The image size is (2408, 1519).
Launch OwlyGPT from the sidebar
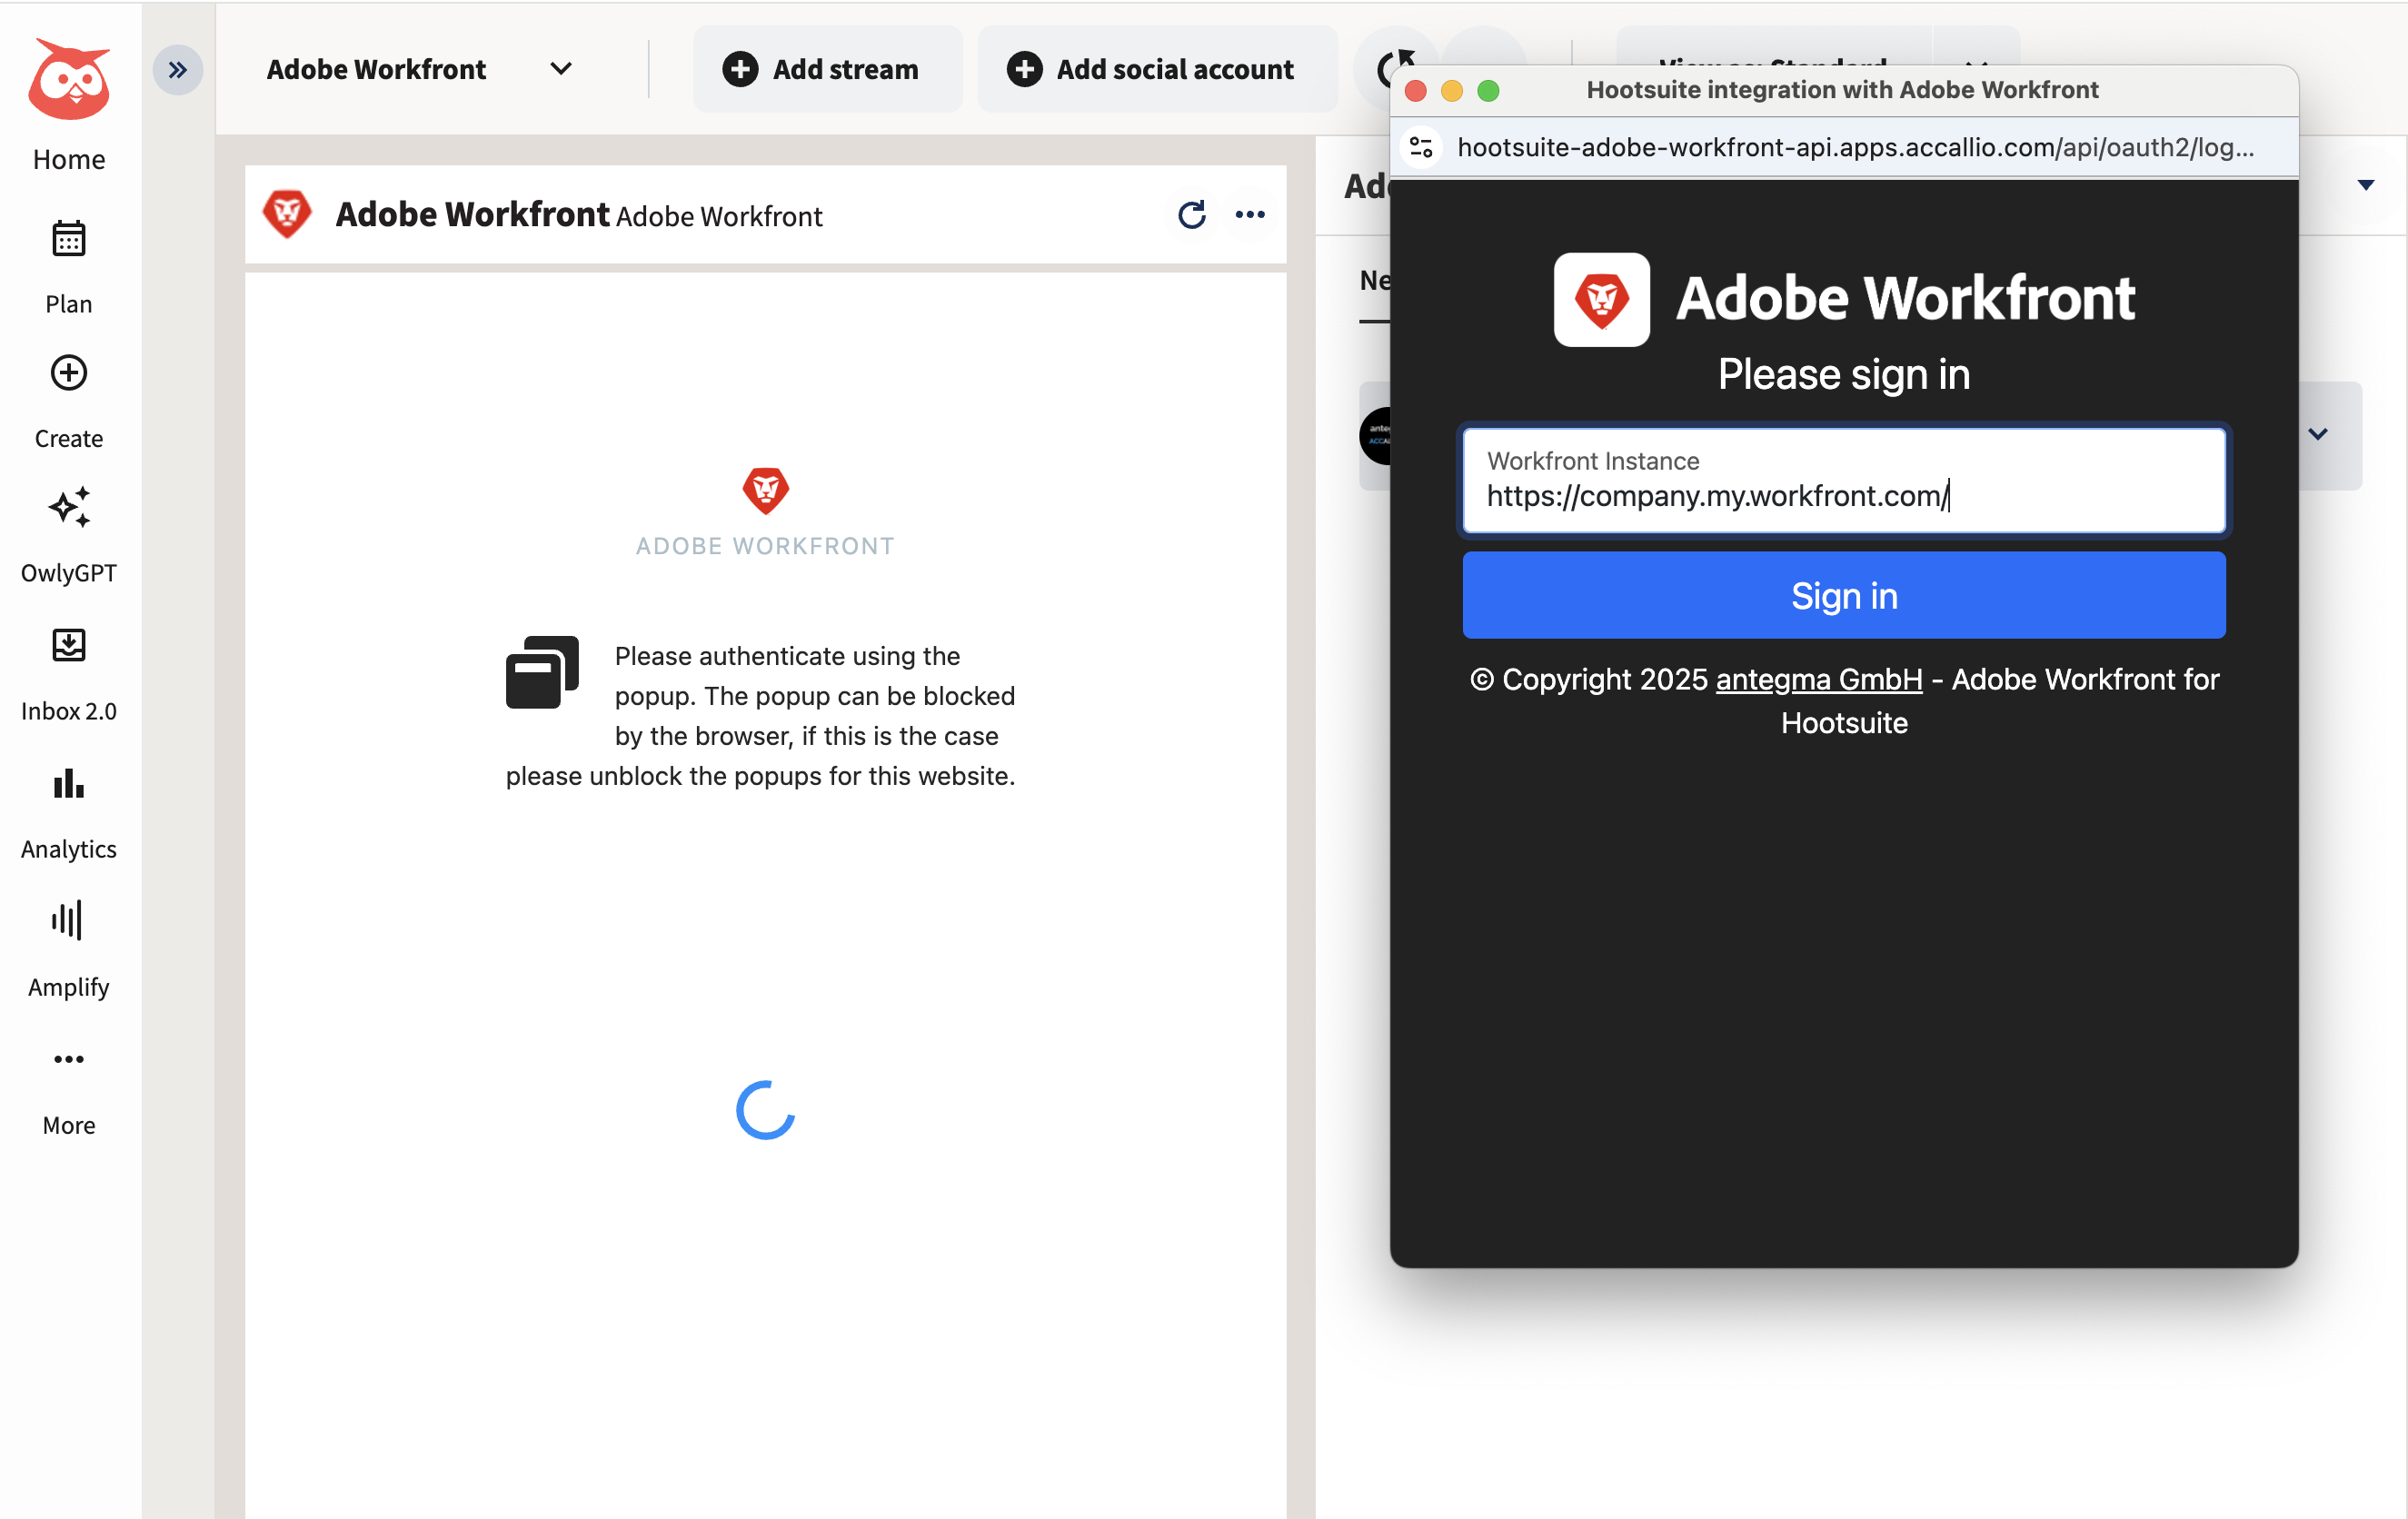69,535
